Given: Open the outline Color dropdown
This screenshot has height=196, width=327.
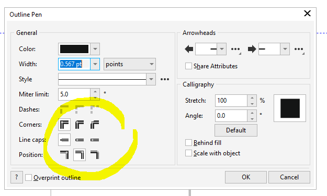Looking at the screenshot, I should pos(95,49).
